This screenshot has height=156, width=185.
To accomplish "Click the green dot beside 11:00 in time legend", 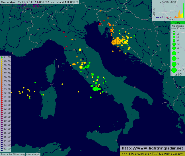I will tap(2, 57).
